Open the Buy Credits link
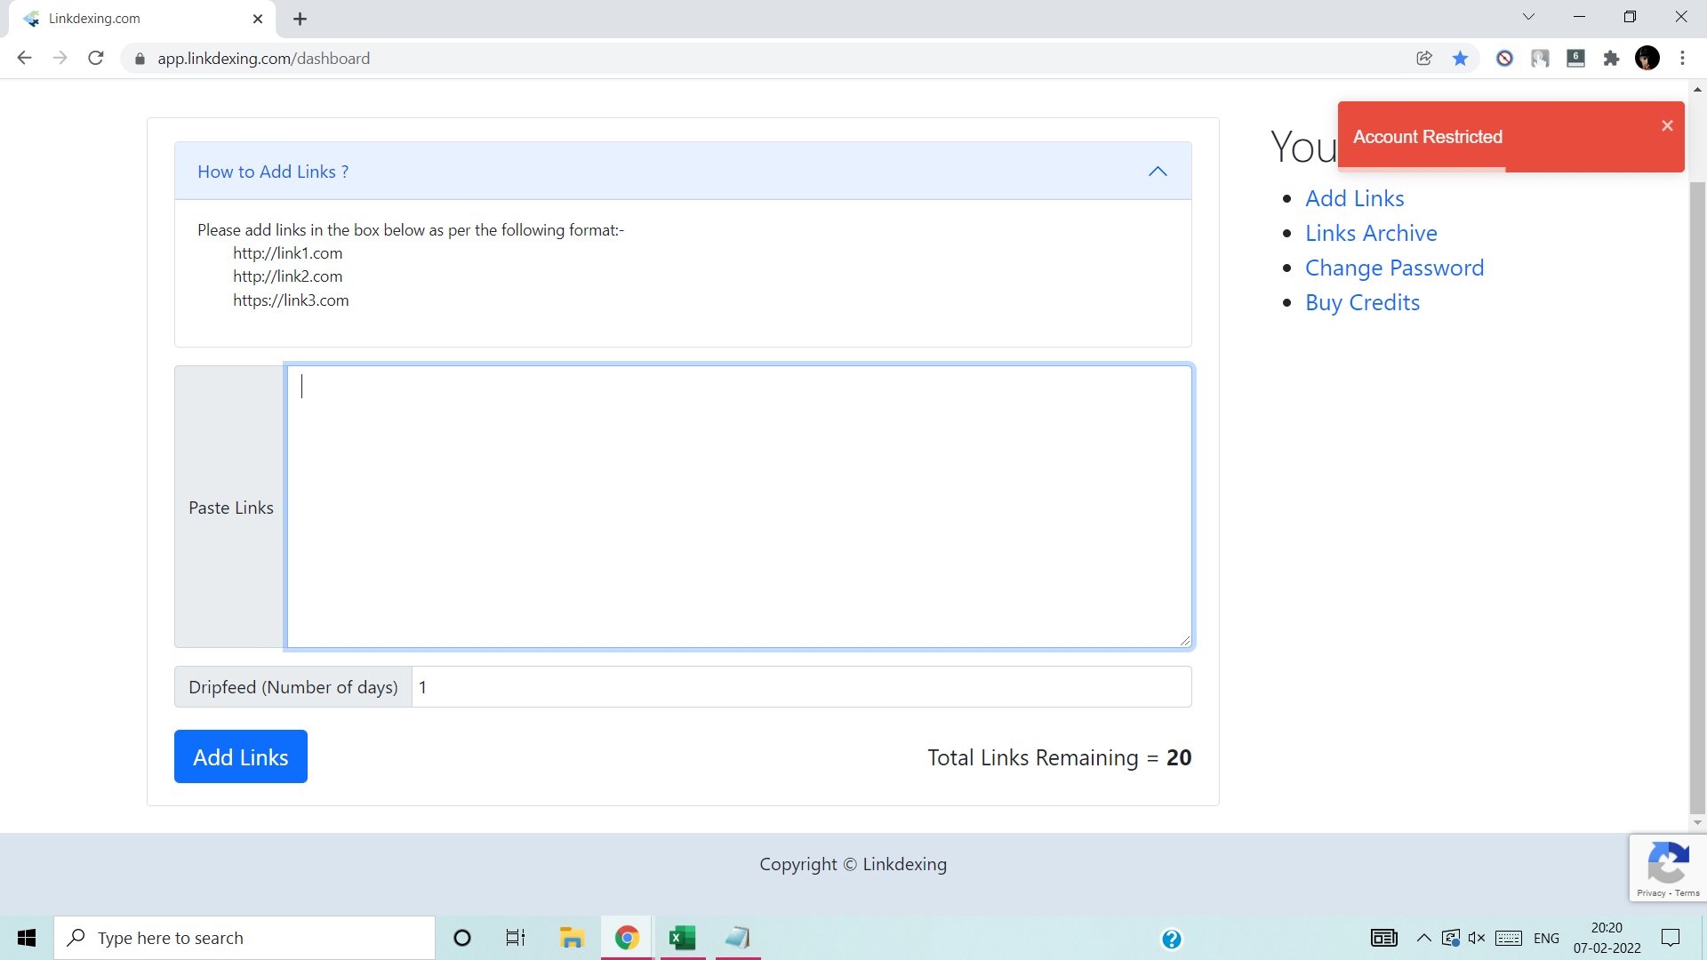The width and height of the screenshot is (1707, 960). click(x=1362, y=302)
